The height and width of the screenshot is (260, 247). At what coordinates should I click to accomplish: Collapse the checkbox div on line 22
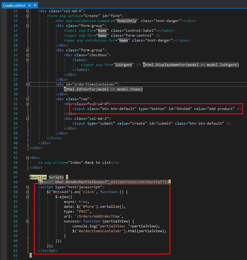pyautogui.click(x=28, y=55)
